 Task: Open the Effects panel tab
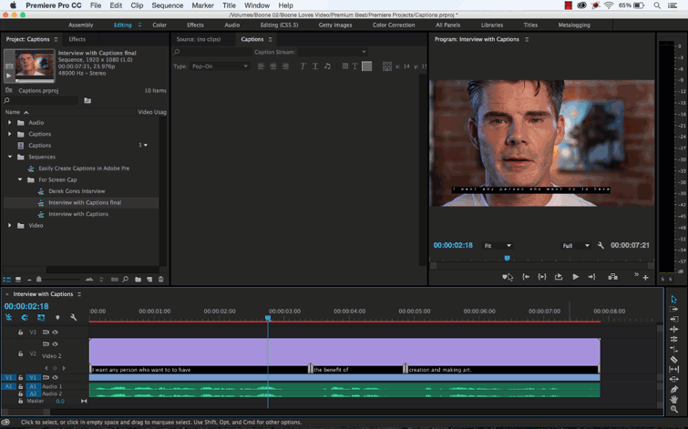point(77,39)
